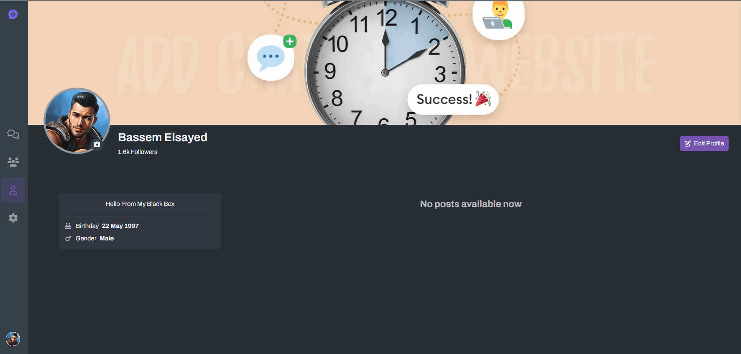Click the large profile picture
The width and height of the screenshot is (741, 354).
[77, 121]
